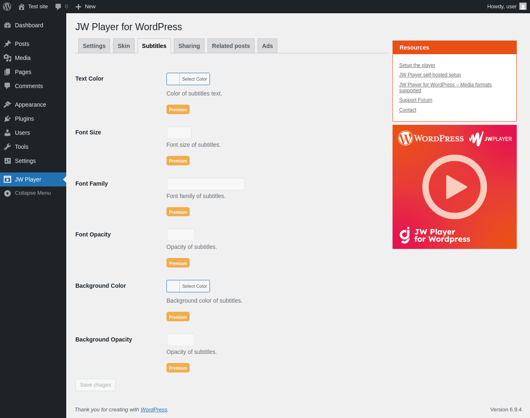Click Premium badge under Text Color
Screen dimensions: 530x418
click(x=178, y=110)
